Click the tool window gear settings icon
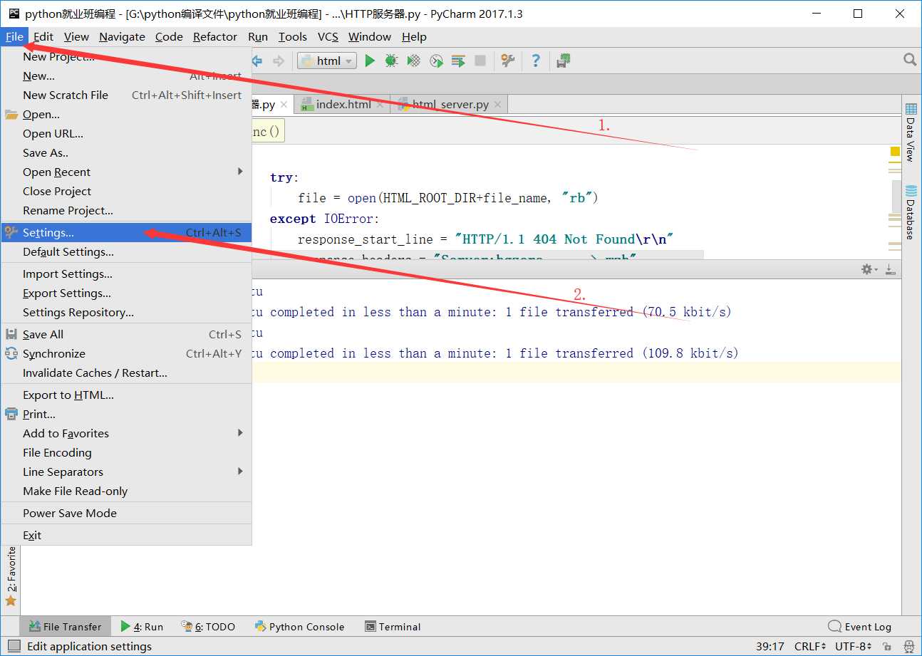Screen dimensions: 922x656 [867, 269]
